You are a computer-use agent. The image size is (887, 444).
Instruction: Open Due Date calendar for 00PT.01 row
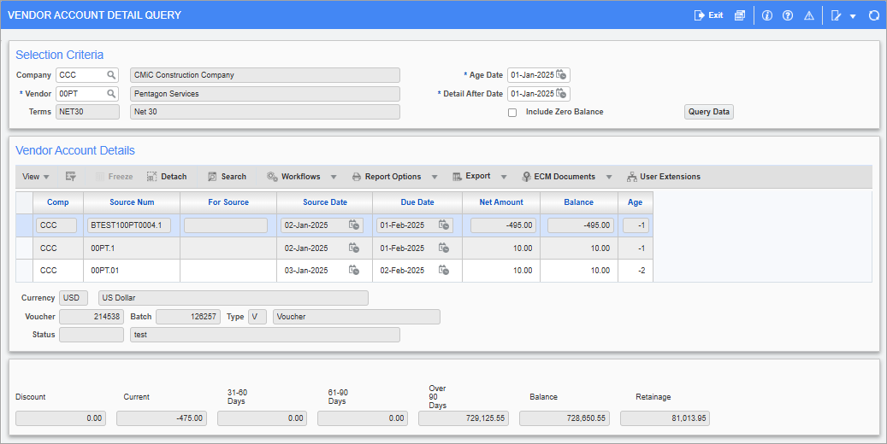(444, 271)
